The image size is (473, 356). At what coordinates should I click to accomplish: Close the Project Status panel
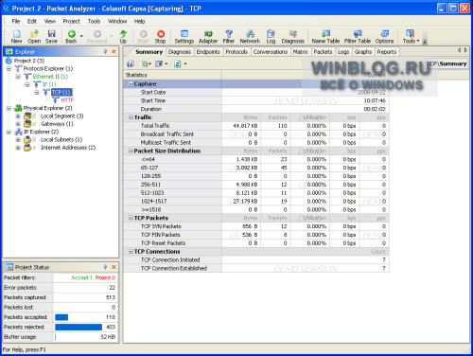pos(114,267)
